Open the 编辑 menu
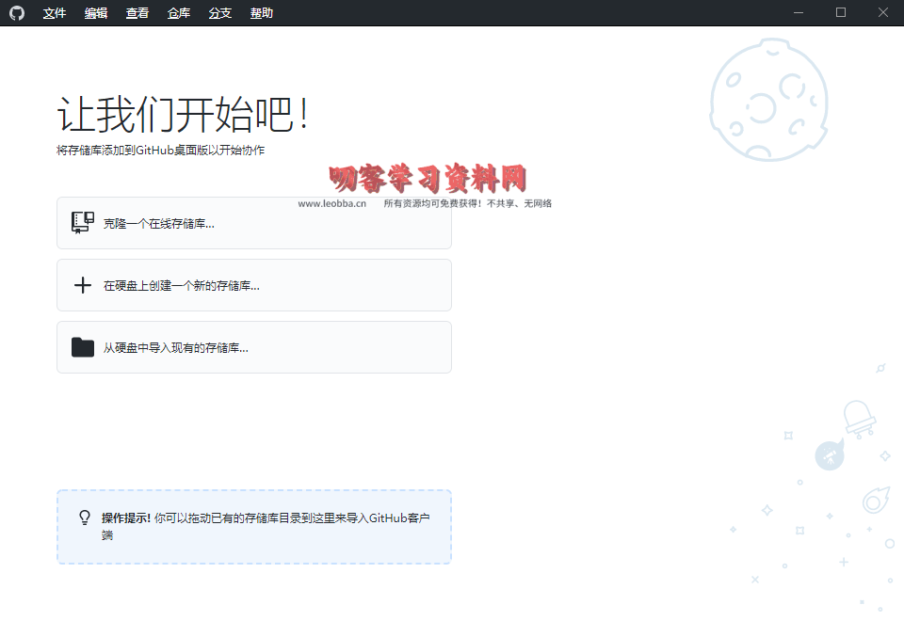The image size is (904, 621). [x=96, y=13]
